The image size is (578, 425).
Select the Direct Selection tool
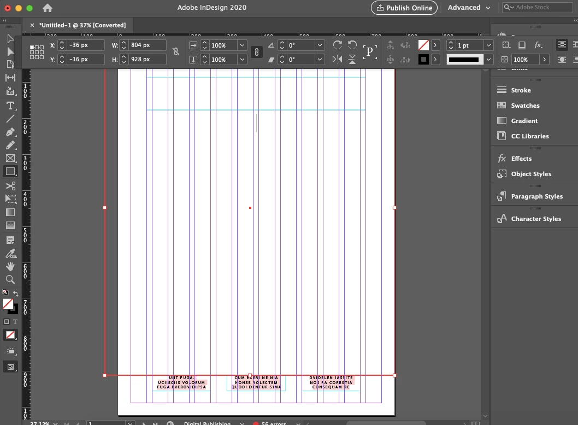10,51
